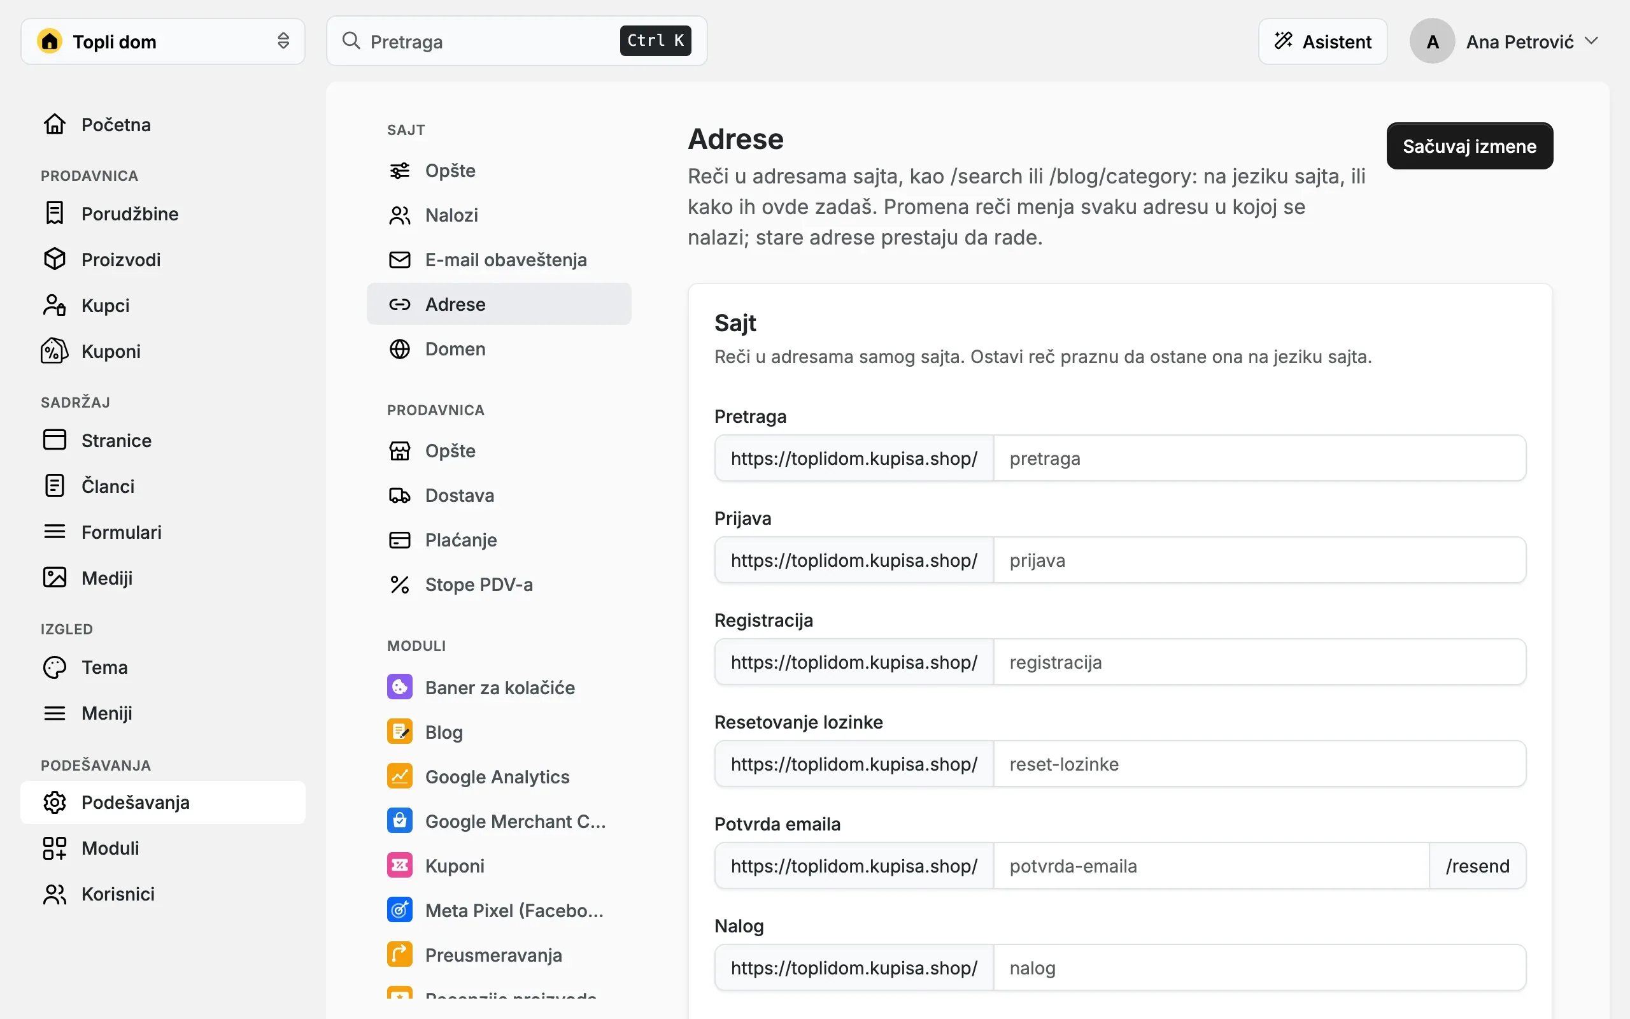Open Porudžbine orders icon
This screenshot has height=1019, width=1630.
coord(55,213)
